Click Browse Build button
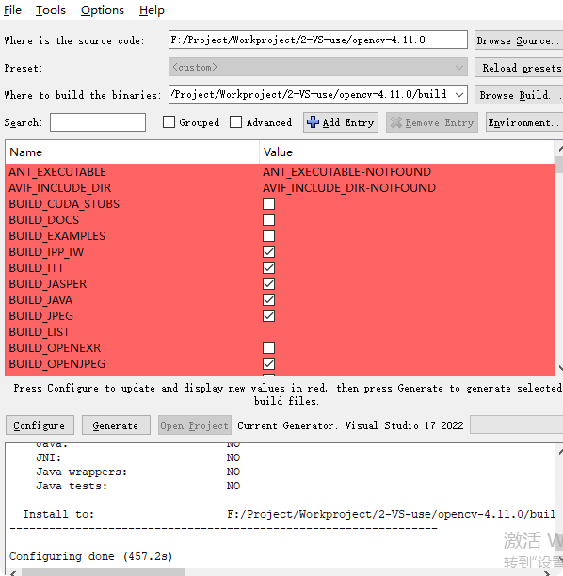This screenshot has width=563, height=576. click(519, 95)
